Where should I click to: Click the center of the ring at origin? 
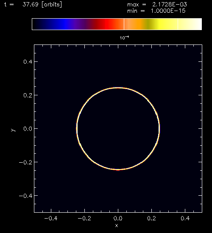(x=118, y=128)
